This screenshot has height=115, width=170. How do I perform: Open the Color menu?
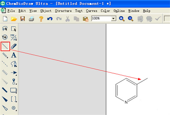tap(105, 11)
